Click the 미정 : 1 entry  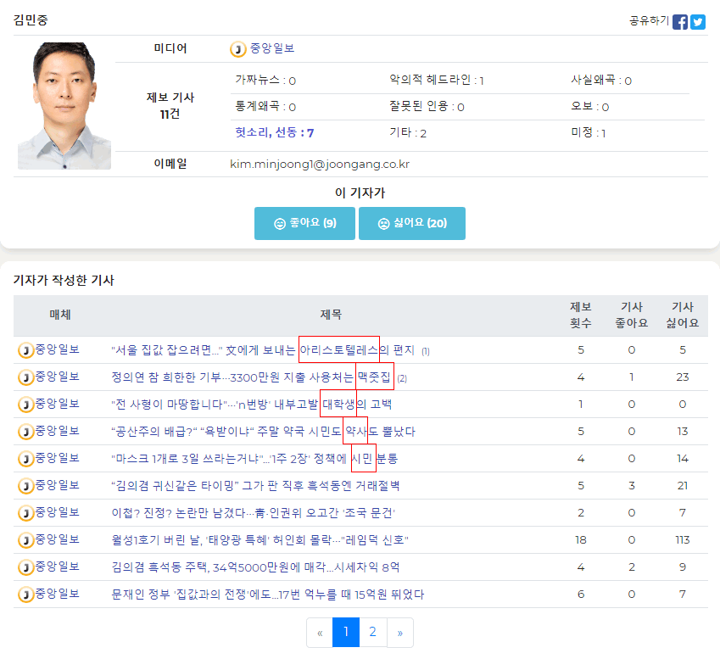589,132
